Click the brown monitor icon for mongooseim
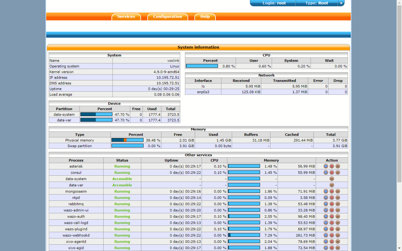Image resolution: width=402 pixels, height=251 pixels. [x=338, y=191]
